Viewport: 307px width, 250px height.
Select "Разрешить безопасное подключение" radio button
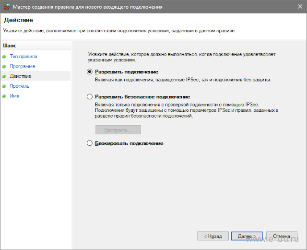coord(90,96)
